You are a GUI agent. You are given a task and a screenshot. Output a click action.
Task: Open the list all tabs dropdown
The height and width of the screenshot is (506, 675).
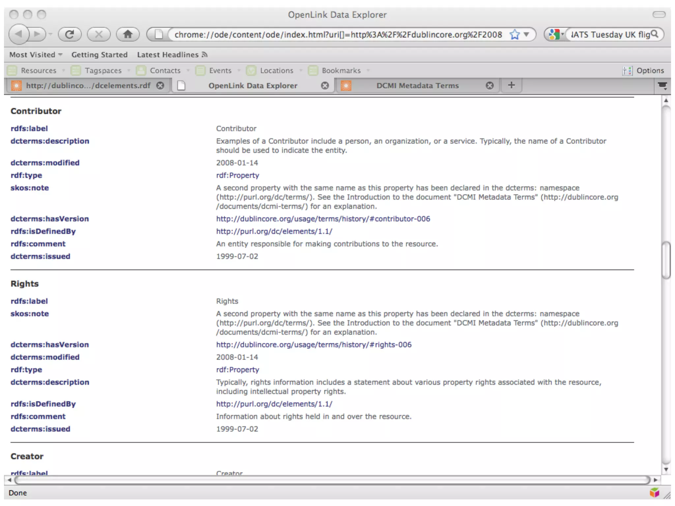pos(662,86)
